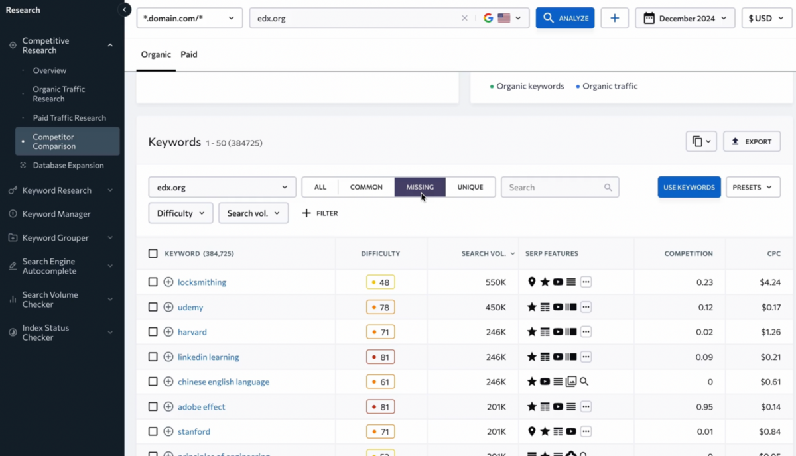Show more SERP features for harvard
Screen dimensions: 796x456
586,332
